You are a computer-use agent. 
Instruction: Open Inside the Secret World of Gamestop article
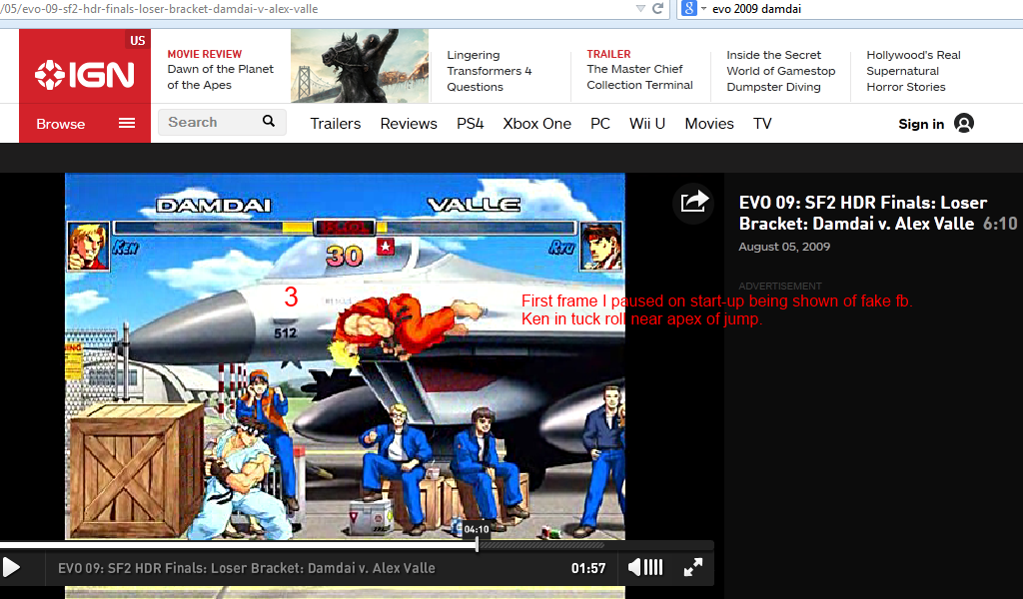[x=781, y=71]
